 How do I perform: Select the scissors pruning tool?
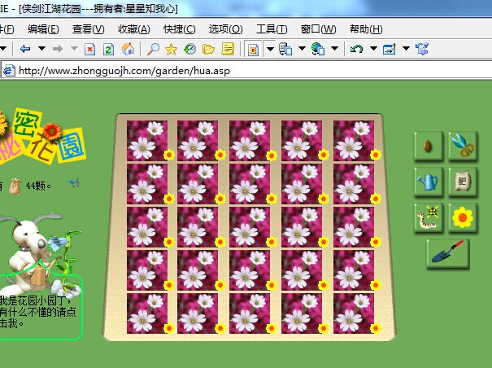point(463,146)
